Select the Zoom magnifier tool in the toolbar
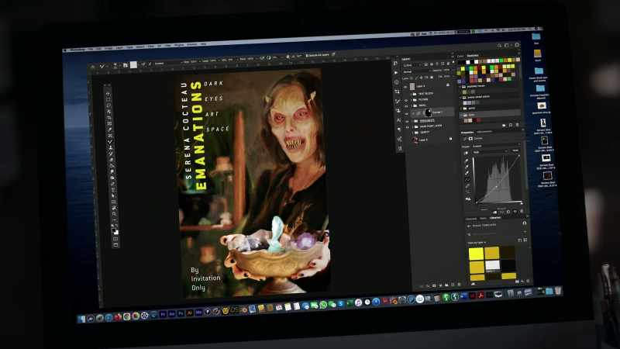Image resolution: width=620 pixels, height=349 pixels. pyautogui.click(x=114, y=214)
